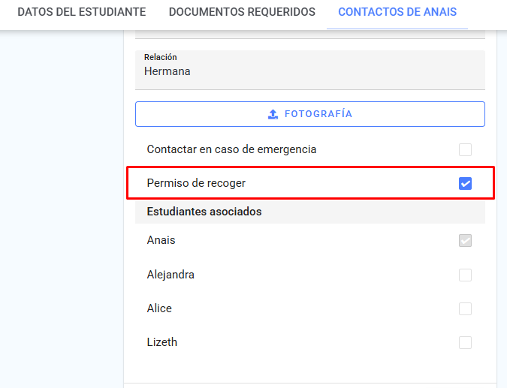507x388 pixels.
Task: Click the Anais name in student list
Action: tap(161, 240)
